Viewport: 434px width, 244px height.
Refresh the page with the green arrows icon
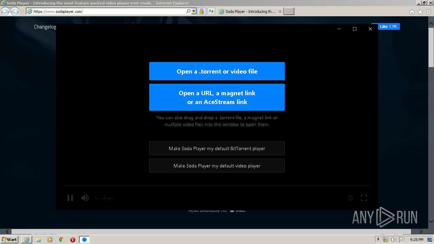point(211,11)
